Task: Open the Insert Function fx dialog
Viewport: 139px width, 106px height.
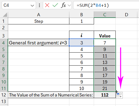Action: (63, 5)
